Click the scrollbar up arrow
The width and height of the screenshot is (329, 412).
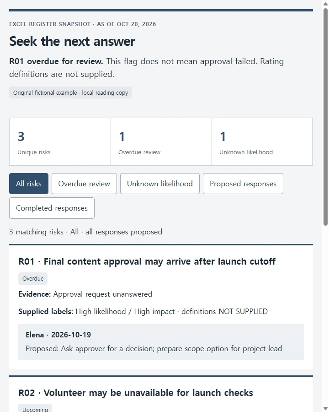pos(325,4)
